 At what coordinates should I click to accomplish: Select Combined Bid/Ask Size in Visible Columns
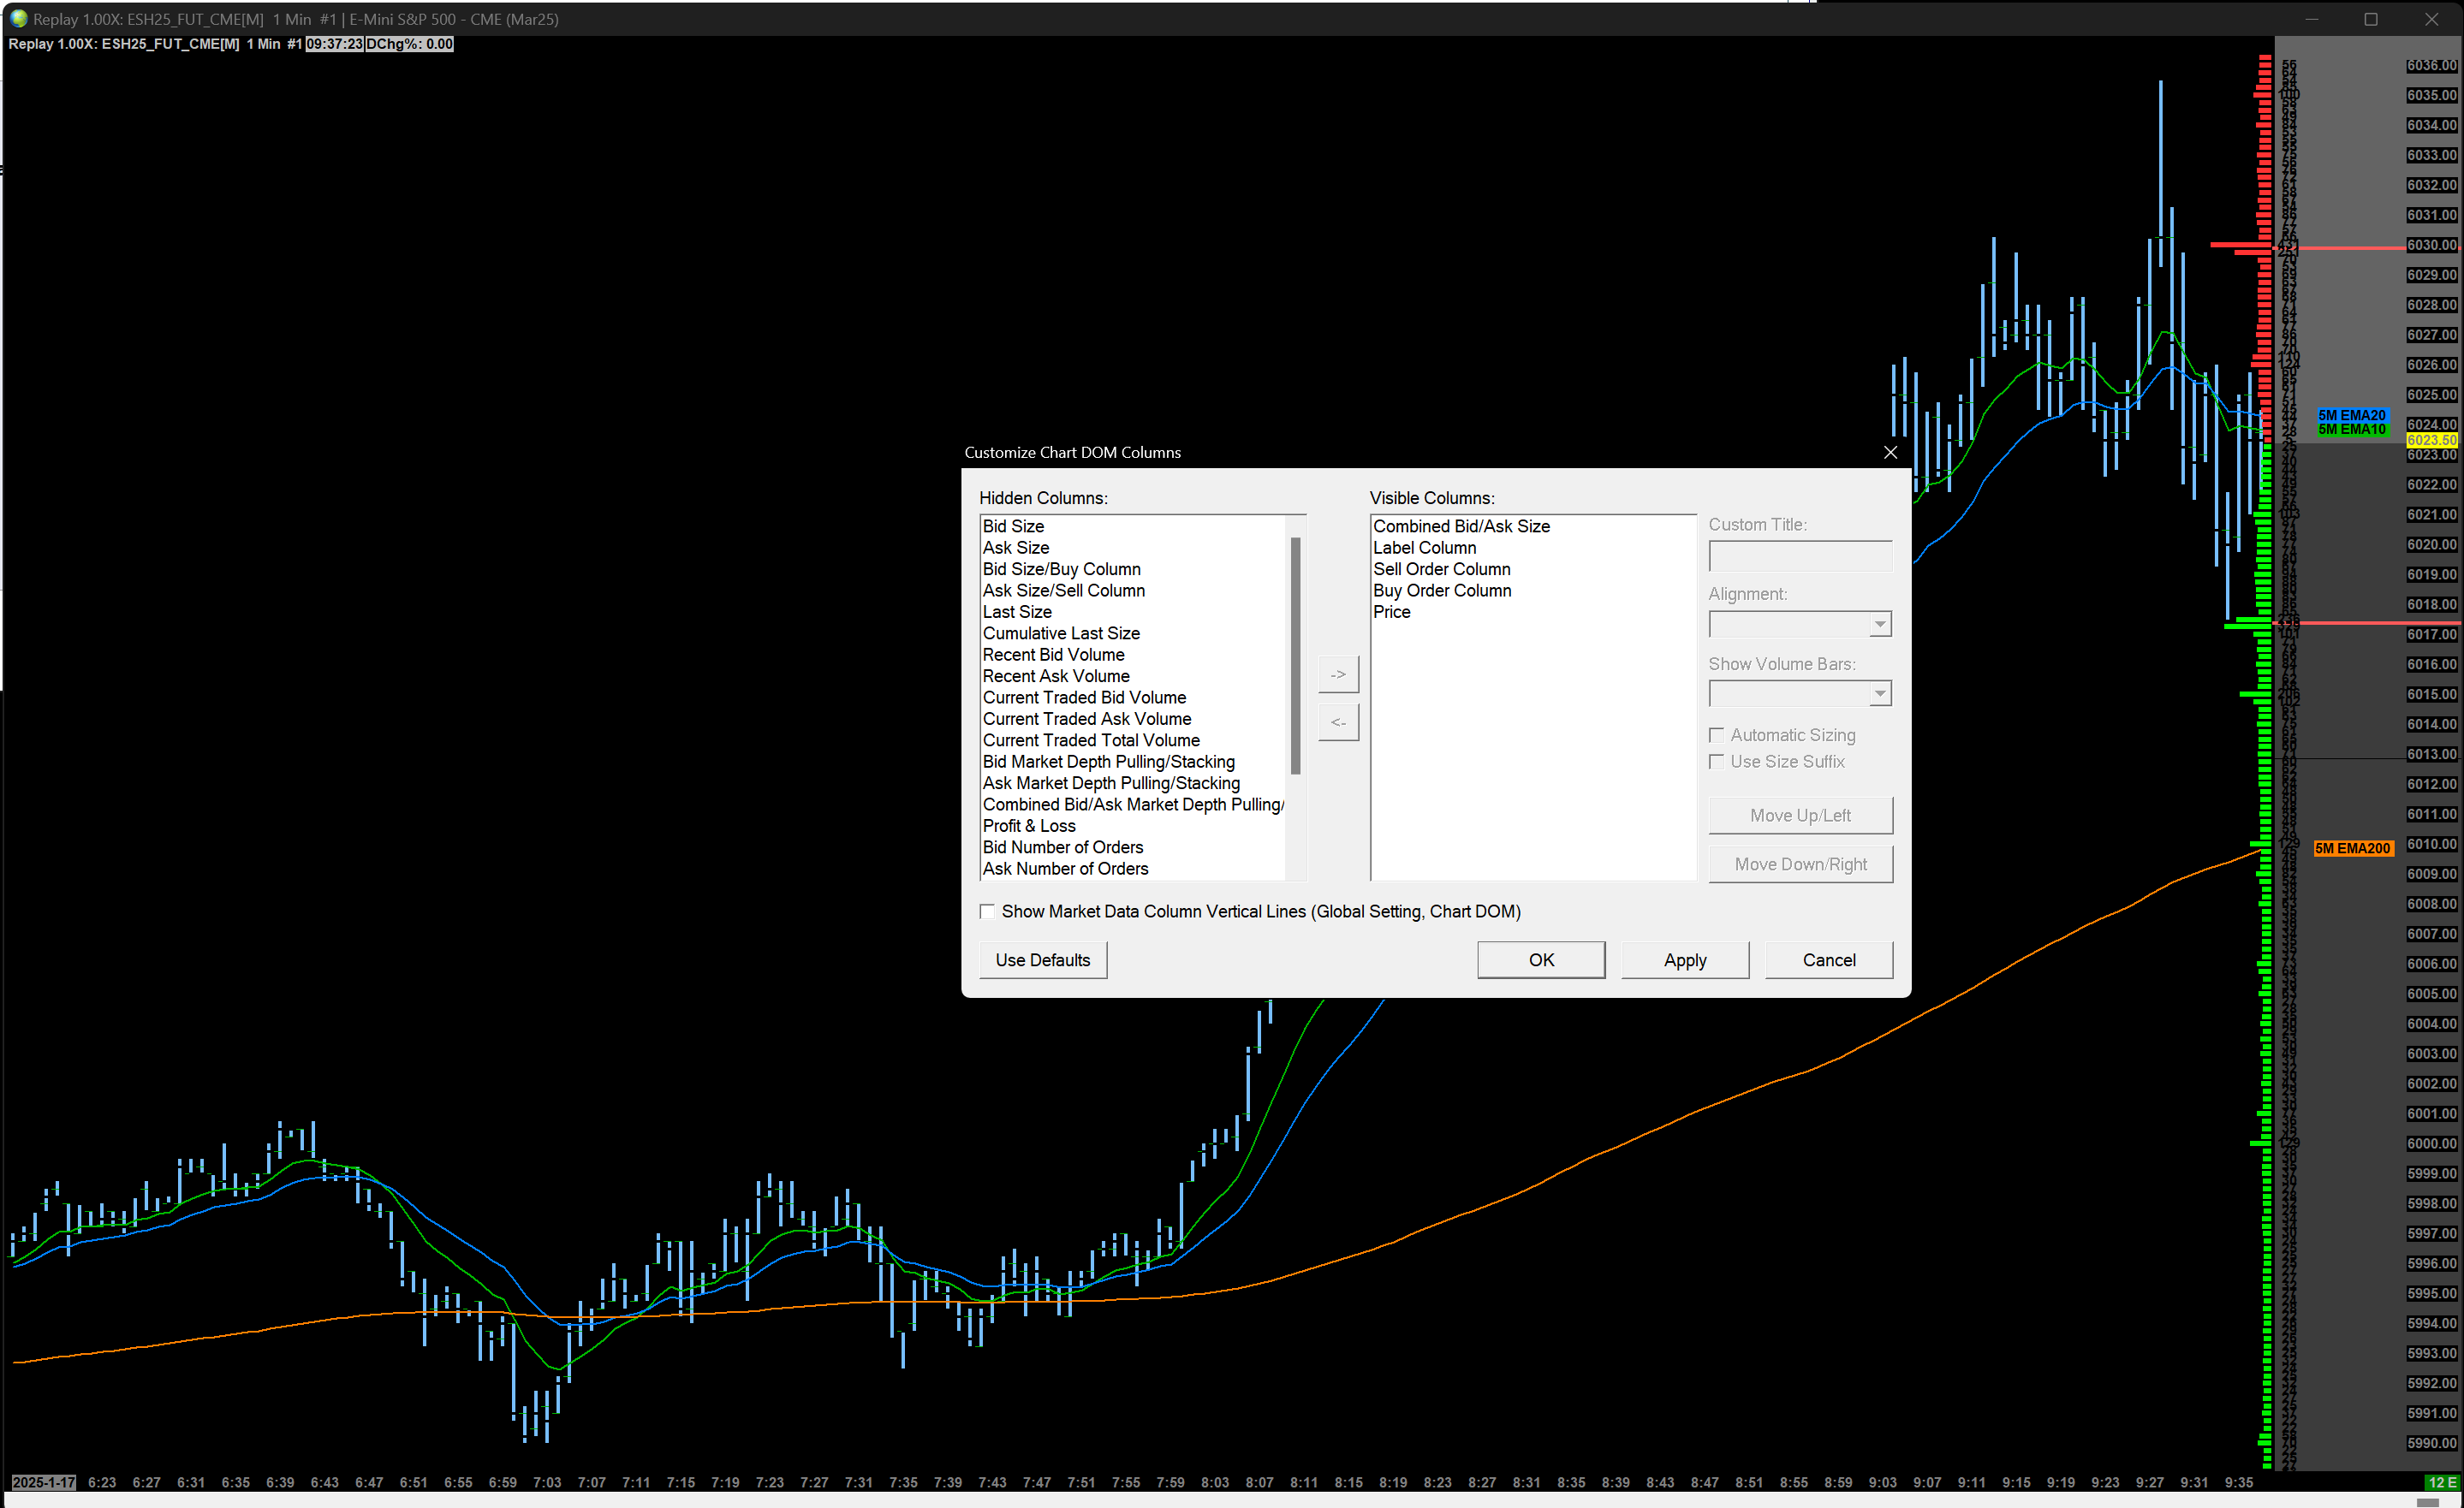[1461, 526]
